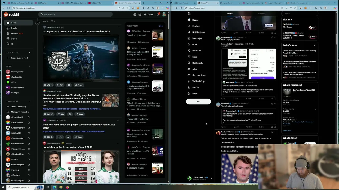Screen dimensions: 339x190
Task: Favorite r/gaming community with star
Action: pyautogui.click(x=29, y=170)
